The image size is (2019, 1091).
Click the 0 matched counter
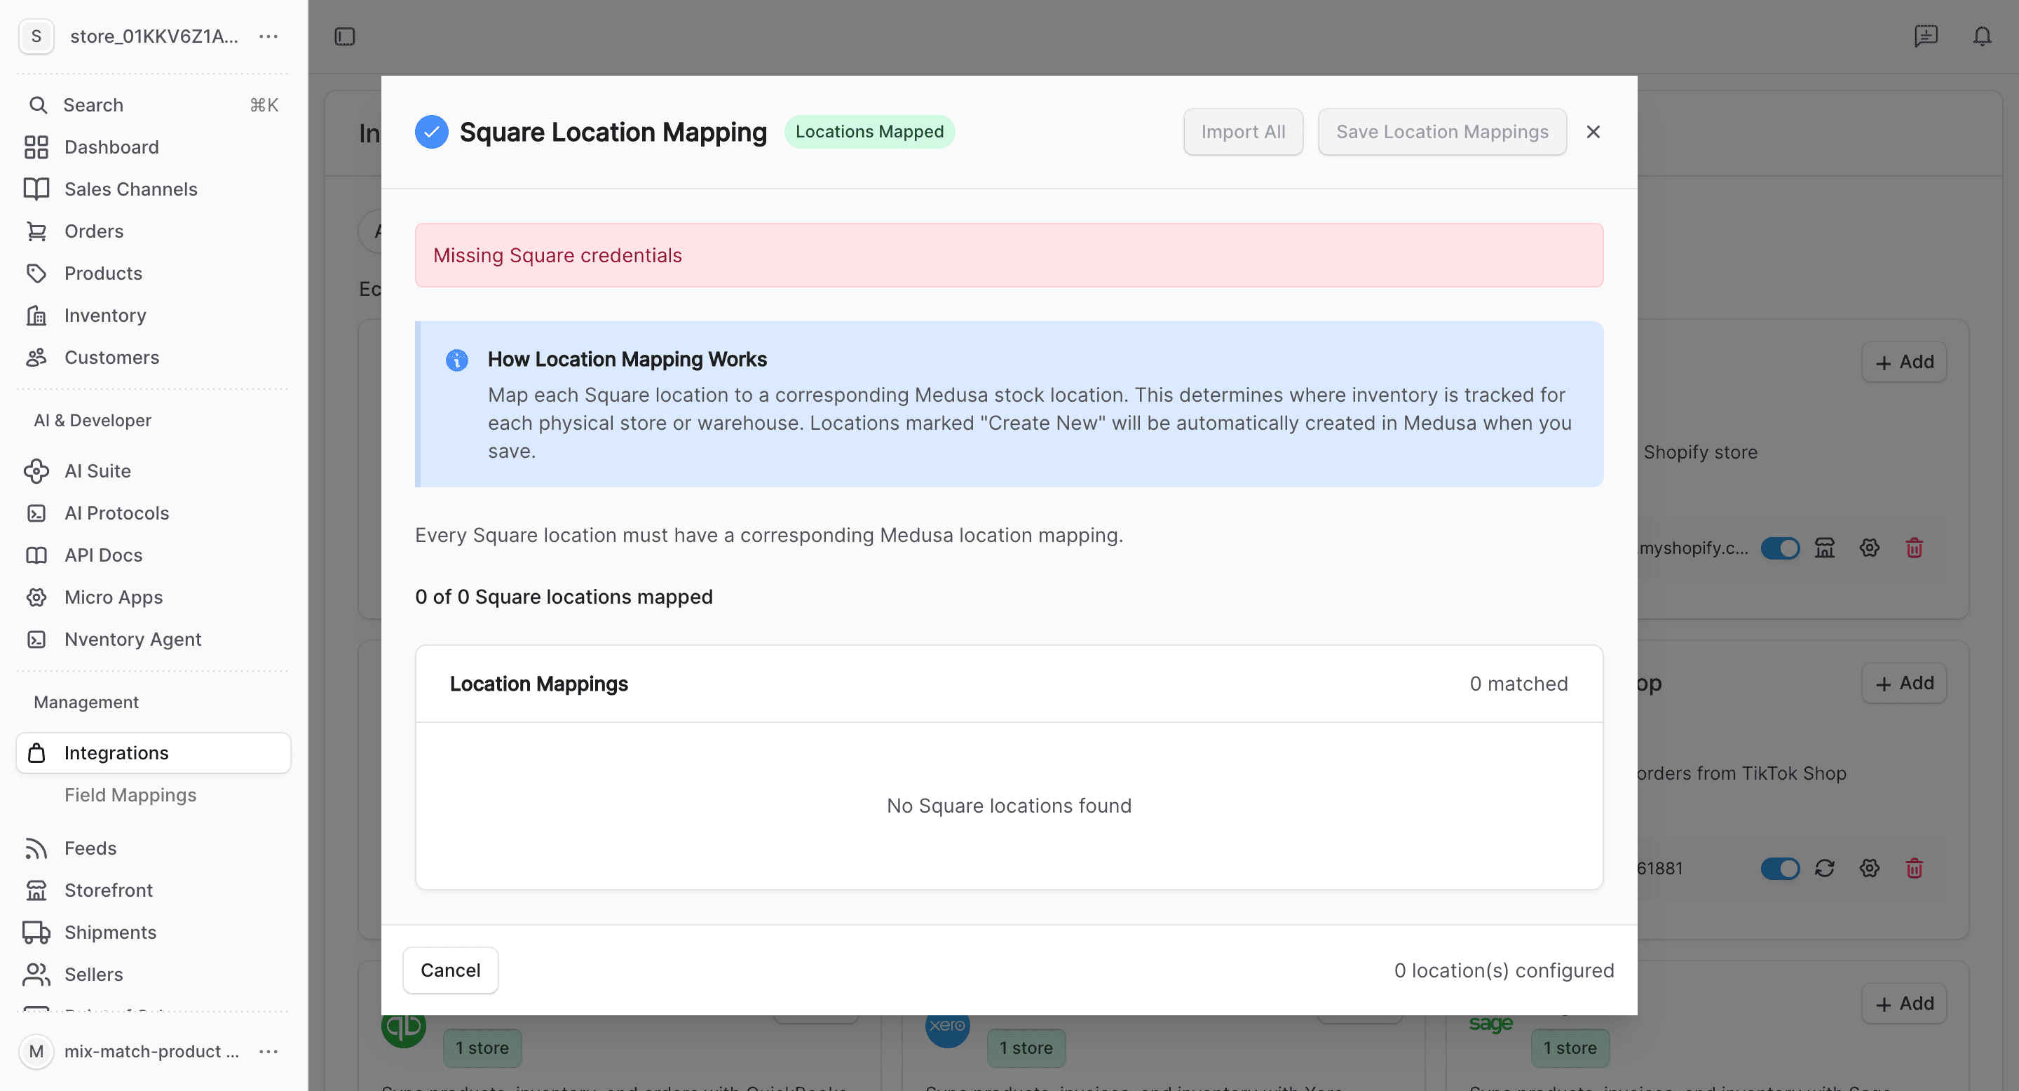1519,684
